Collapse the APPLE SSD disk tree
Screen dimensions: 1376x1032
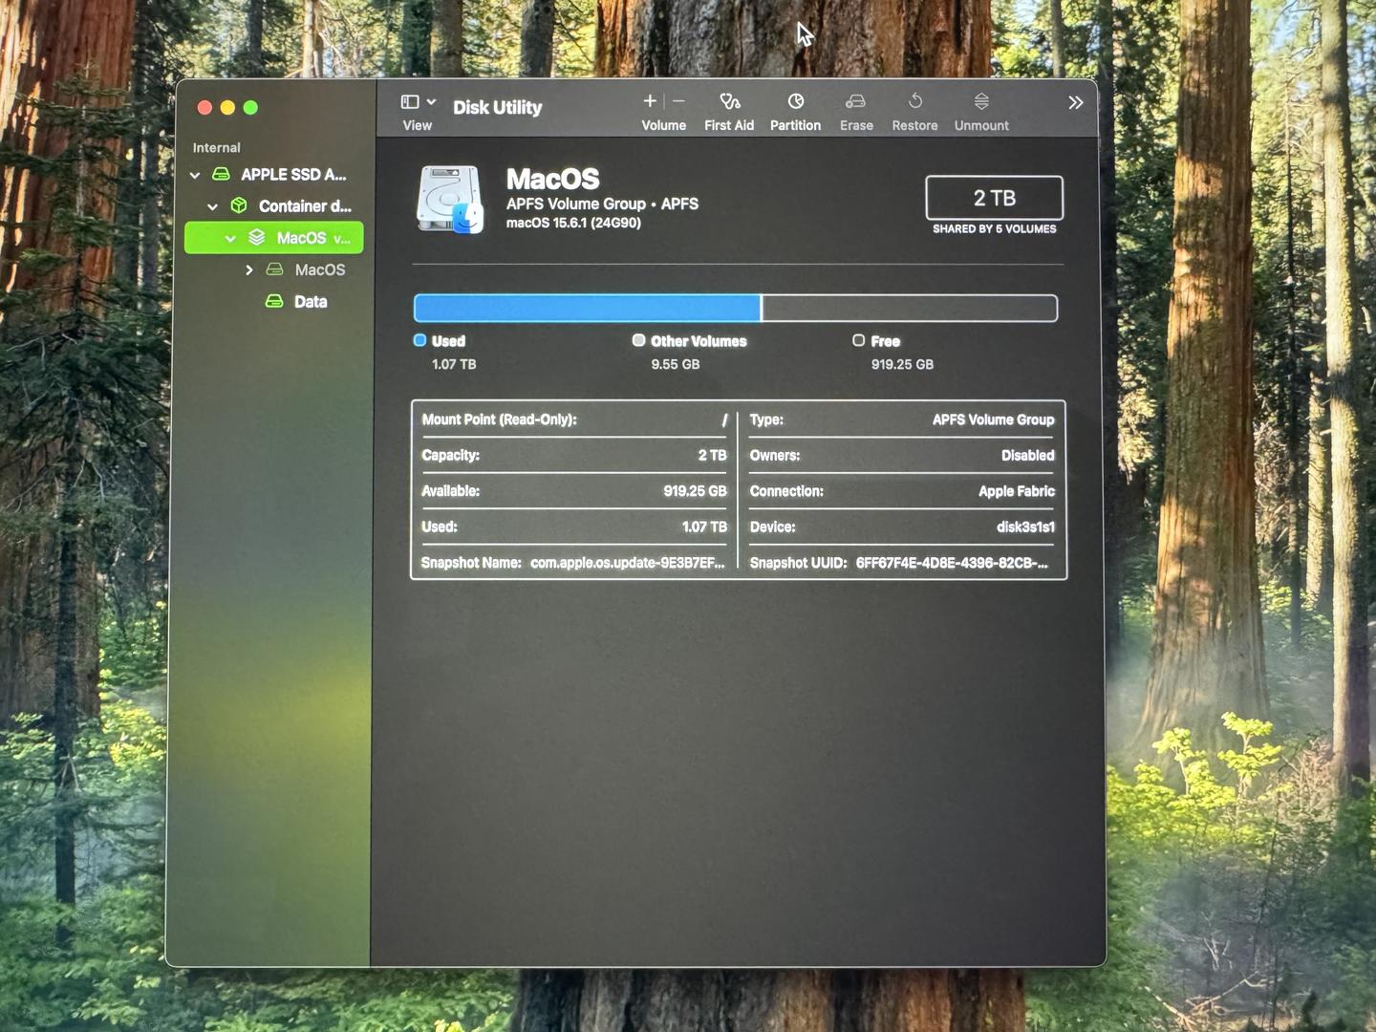[x=195, y=175]
